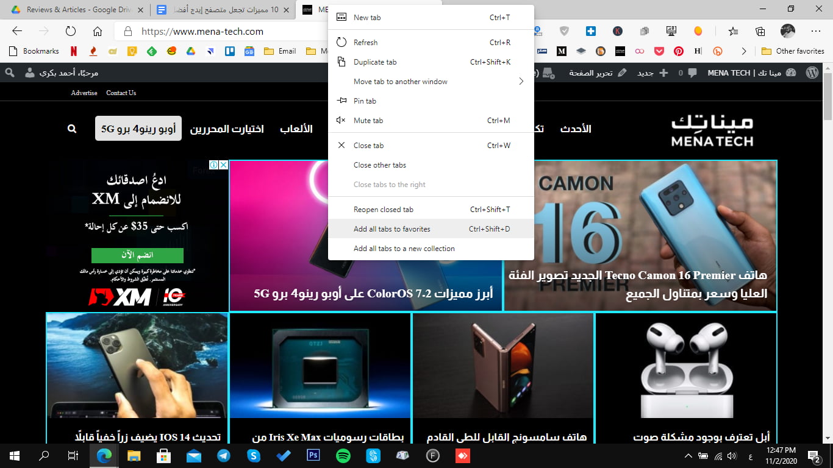Click the Contact Us link

(x=120, y=93)
